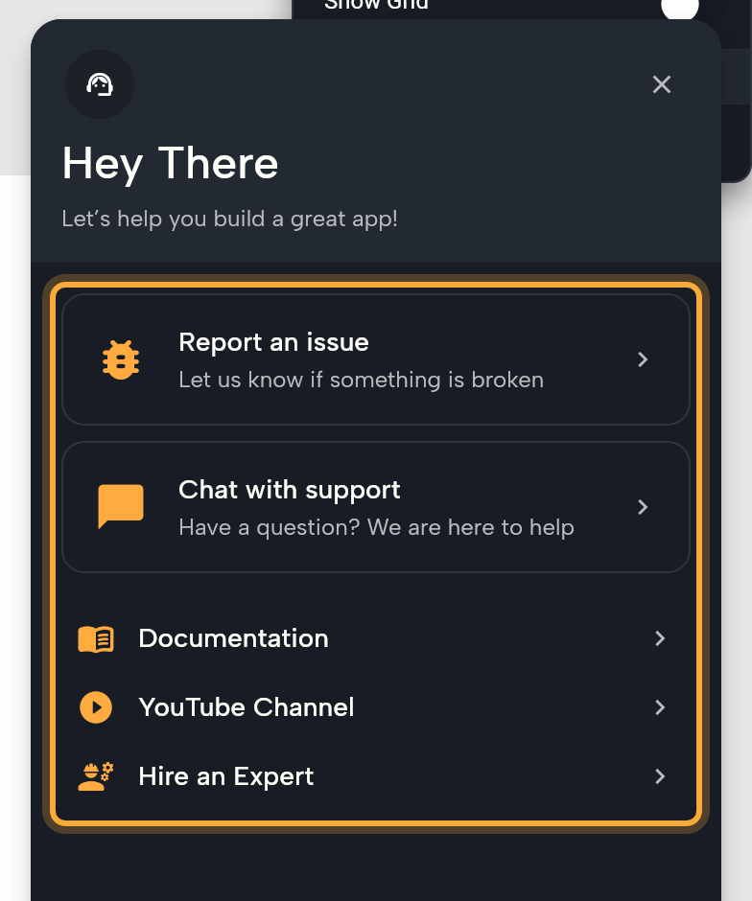Viewport: 752px width, 901px height.
Task: Click the orange bug icon
Action: coord(121,359)
